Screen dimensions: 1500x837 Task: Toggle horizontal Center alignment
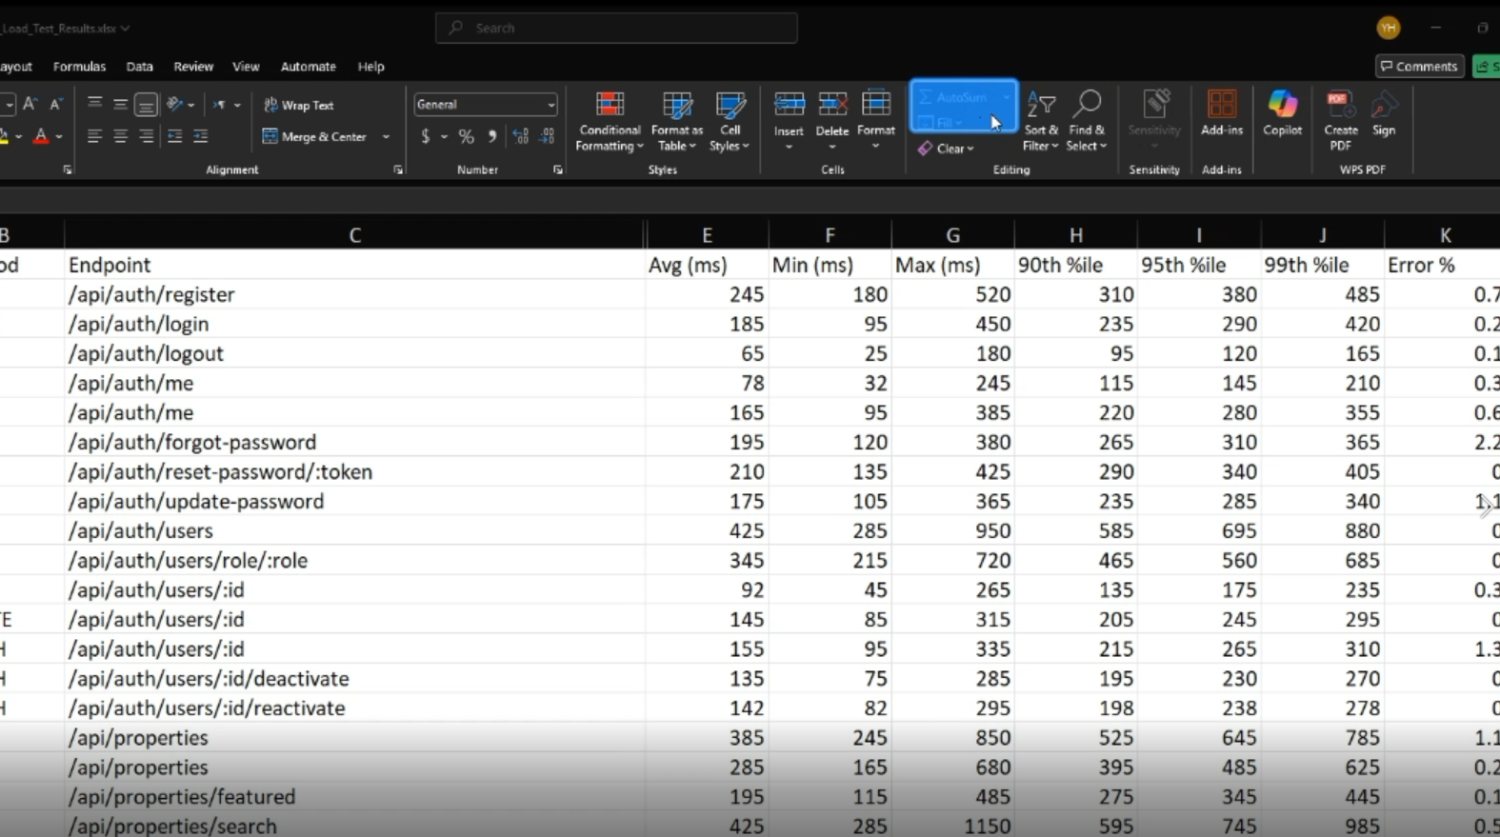click(x=120, y=137)
